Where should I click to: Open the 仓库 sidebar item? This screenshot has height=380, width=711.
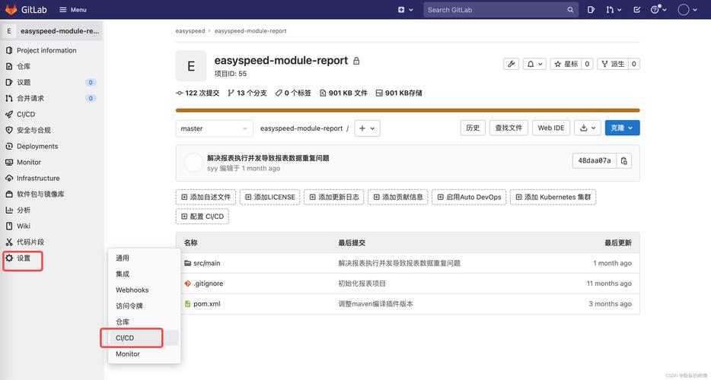tap(24, 66)
